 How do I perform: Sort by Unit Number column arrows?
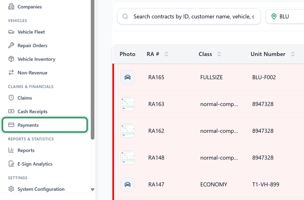(293, 54)
